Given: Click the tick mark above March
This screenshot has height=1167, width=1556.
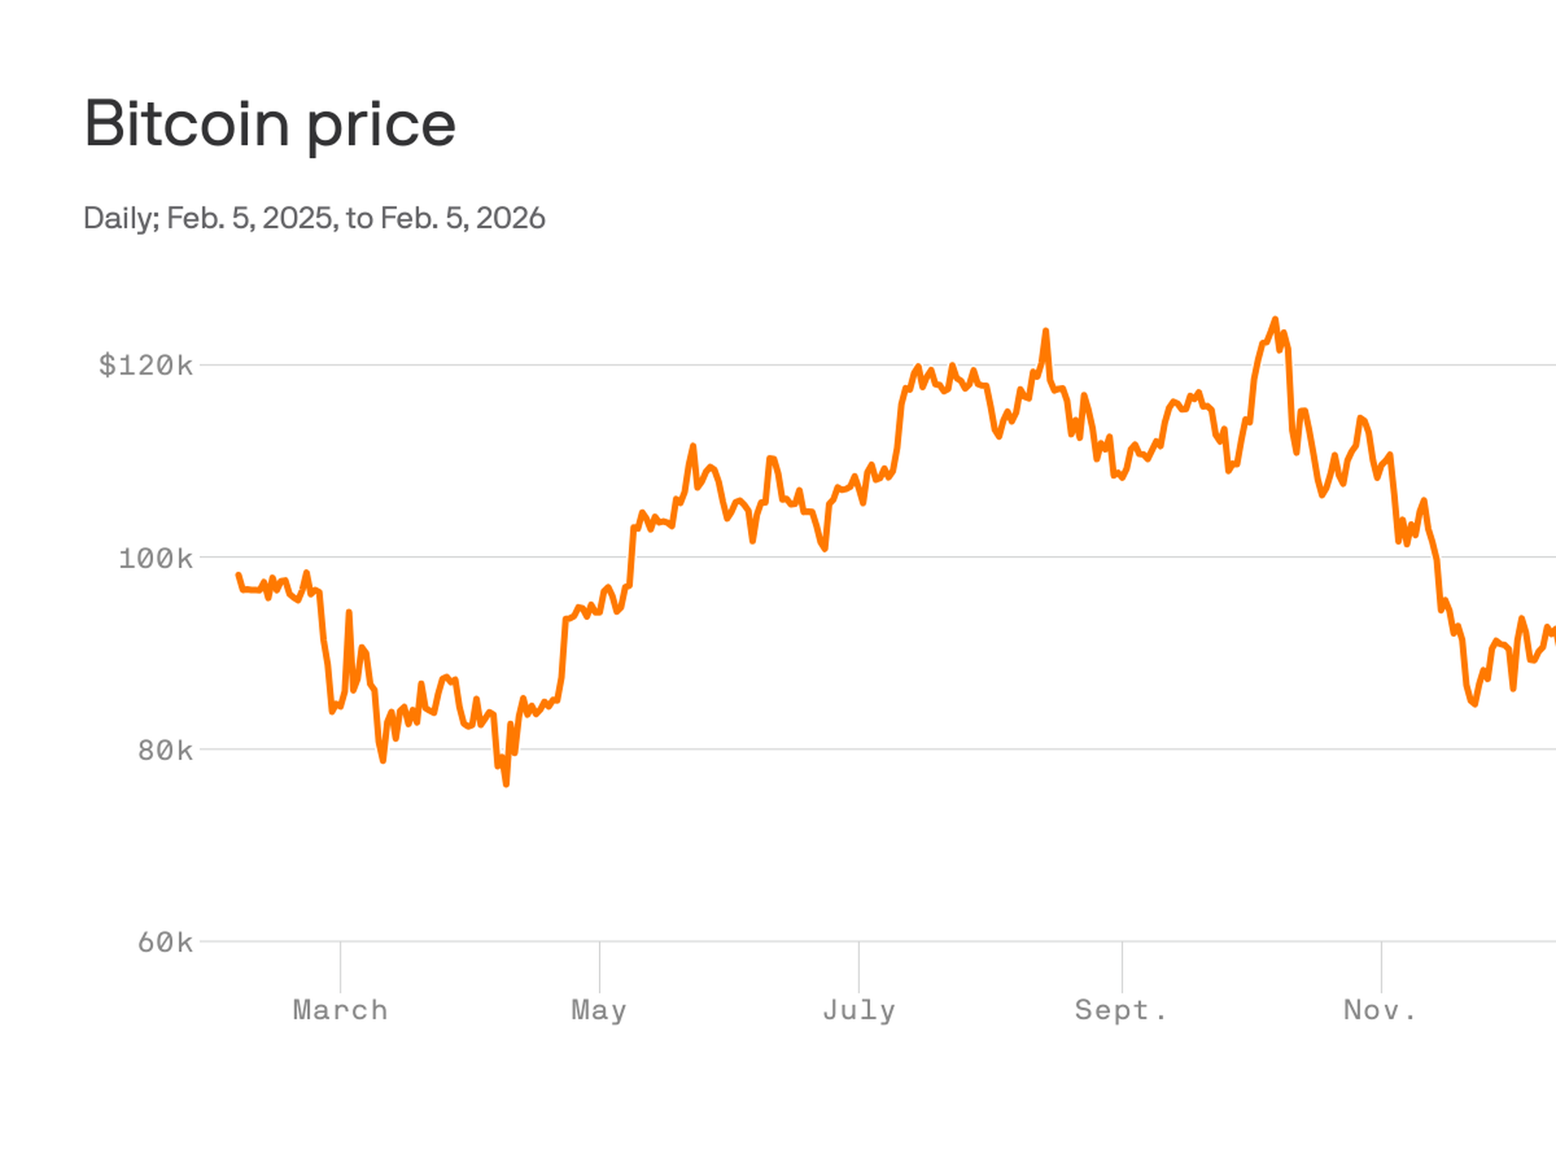Looking at the screenshot, I should (x=340, y=966).
